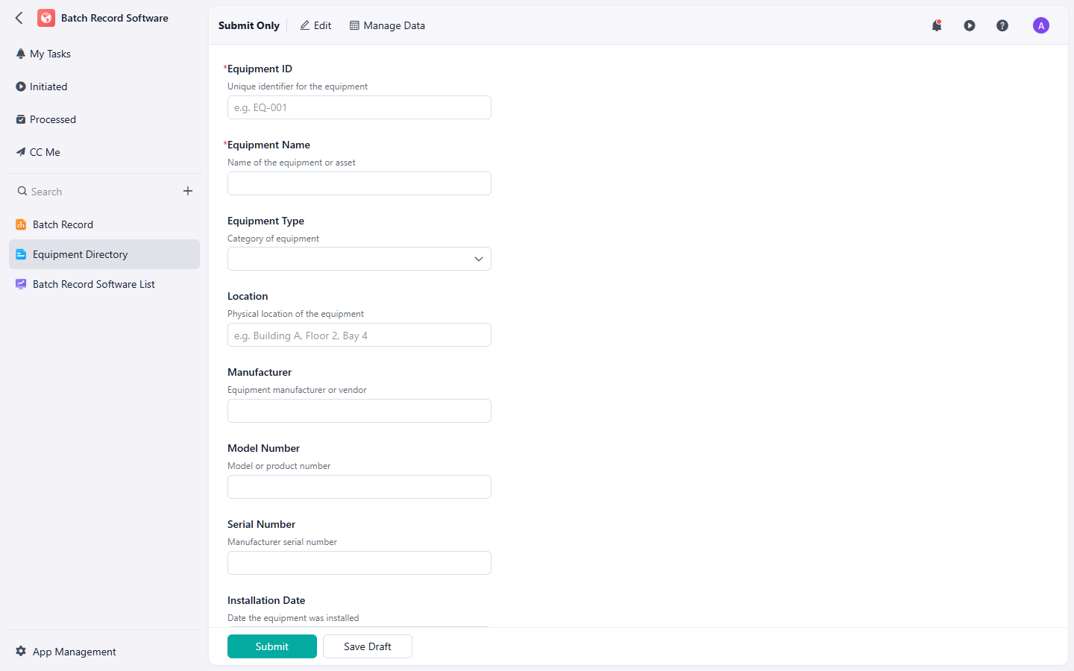
Task: Click the Processed checkmark icon
Action: point(21,119)
